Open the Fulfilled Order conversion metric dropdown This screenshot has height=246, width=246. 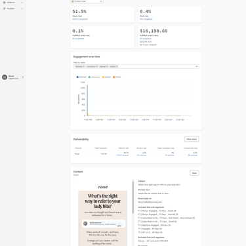[87, 1]
